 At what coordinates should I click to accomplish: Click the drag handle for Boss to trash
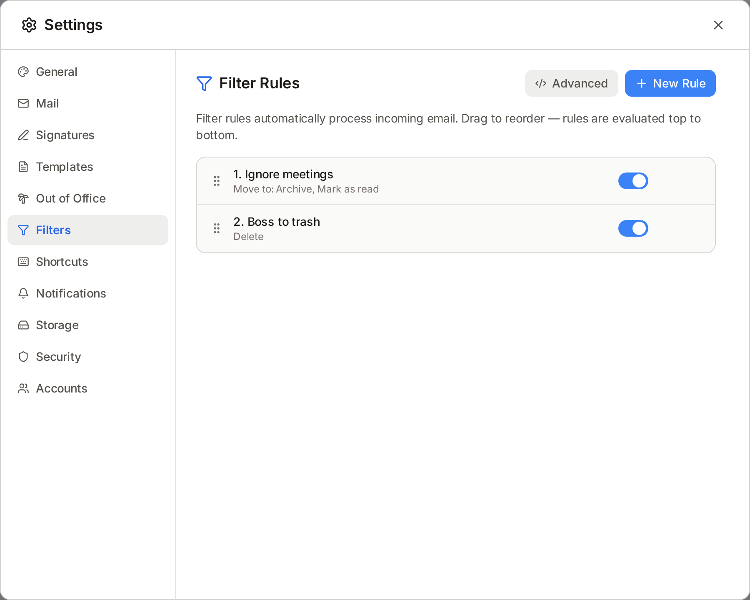click(x=217, y=228)
